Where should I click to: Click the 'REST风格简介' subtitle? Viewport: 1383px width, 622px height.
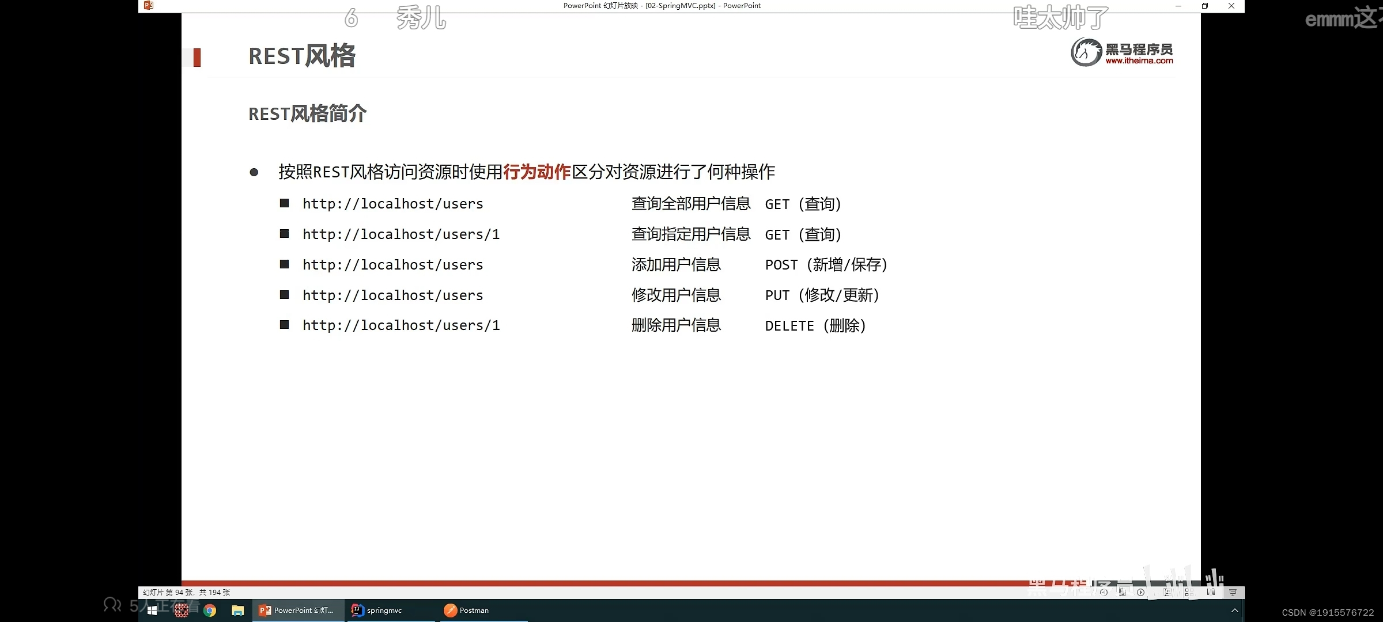click(x=308, y=113)
